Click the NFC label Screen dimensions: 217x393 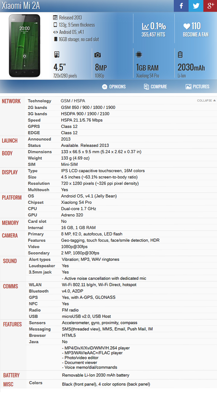[33, 304]
